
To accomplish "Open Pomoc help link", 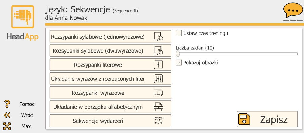I will coord(27,104).
